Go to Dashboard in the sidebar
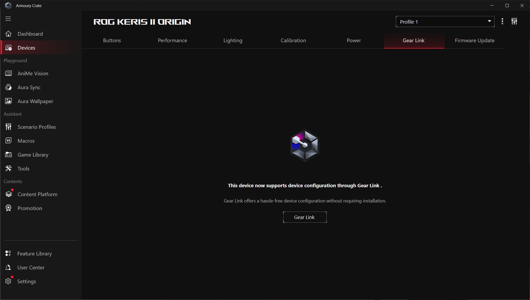This screenshot has height=300, width=530. coord(30,34)
